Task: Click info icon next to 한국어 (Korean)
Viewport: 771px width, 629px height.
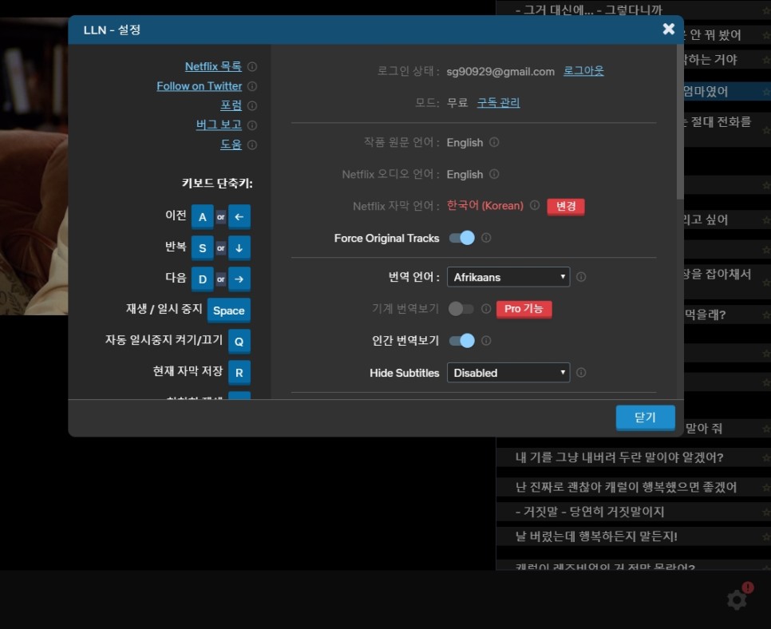Action: pos(535,205)
